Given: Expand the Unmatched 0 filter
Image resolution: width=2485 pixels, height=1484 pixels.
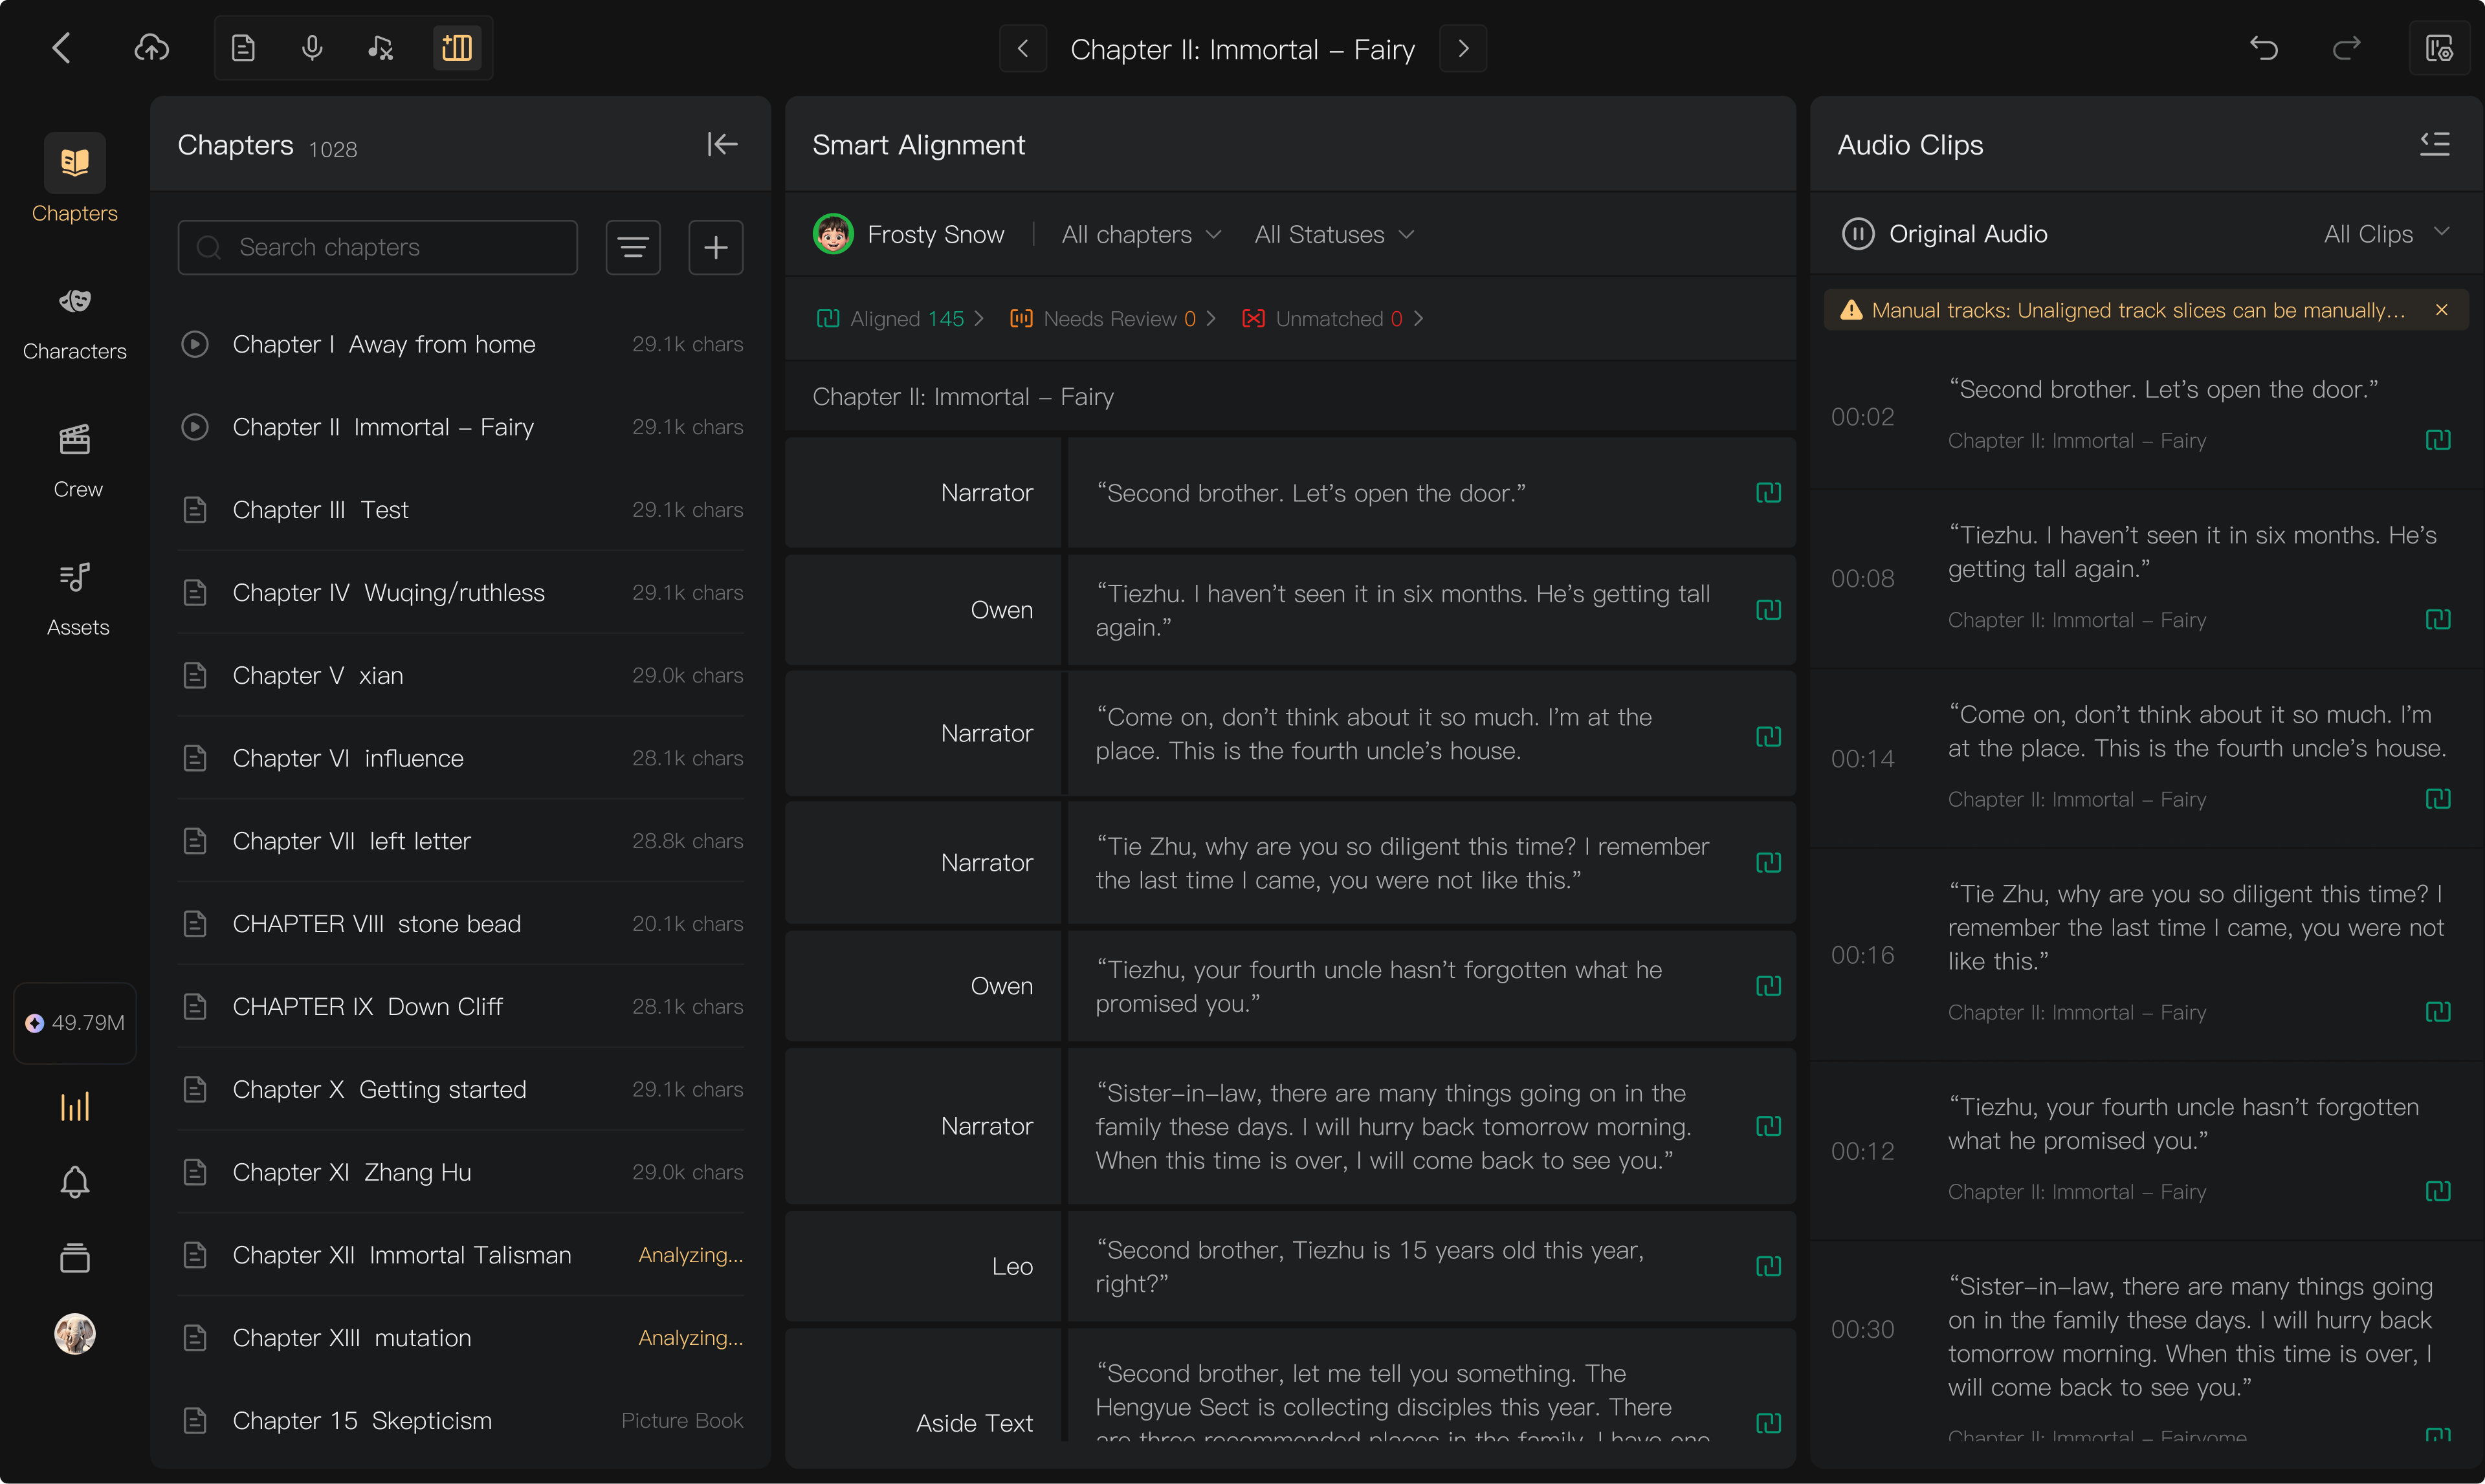Looking at the screenshot, I should 1332,319.
